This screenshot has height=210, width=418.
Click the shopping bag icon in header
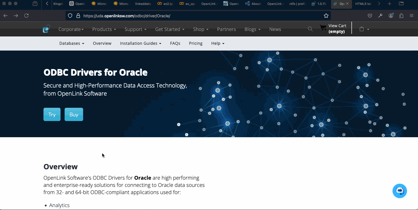click(x=362, y=29)
